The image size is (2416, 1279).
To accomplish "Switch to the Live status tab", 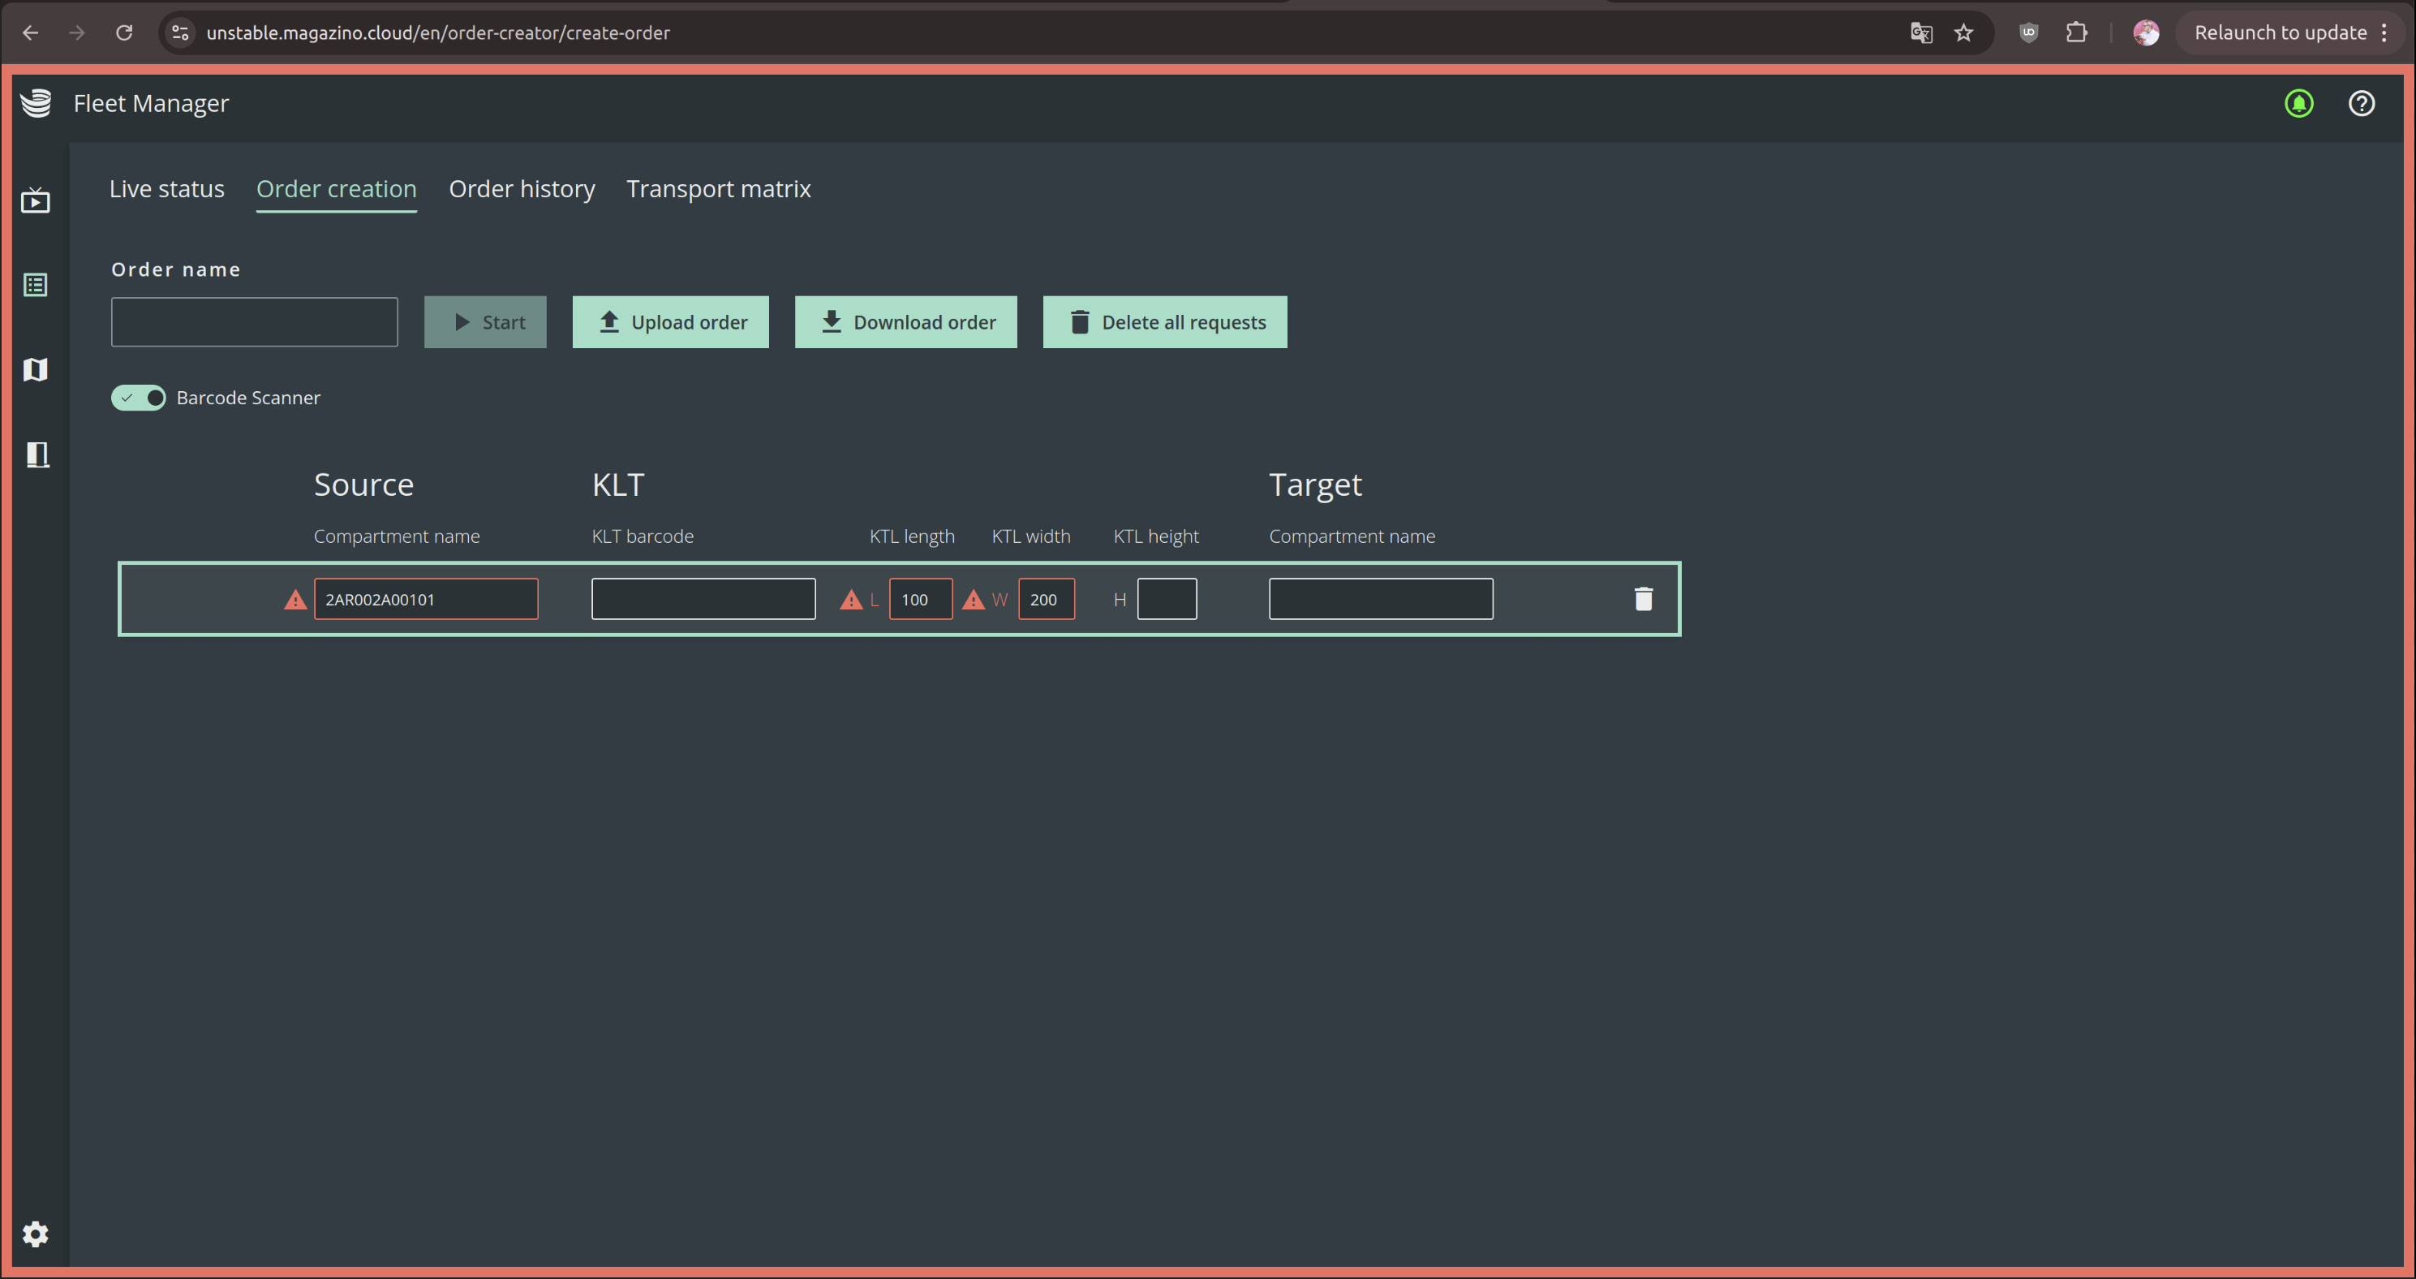I will (x=167, y=188).
